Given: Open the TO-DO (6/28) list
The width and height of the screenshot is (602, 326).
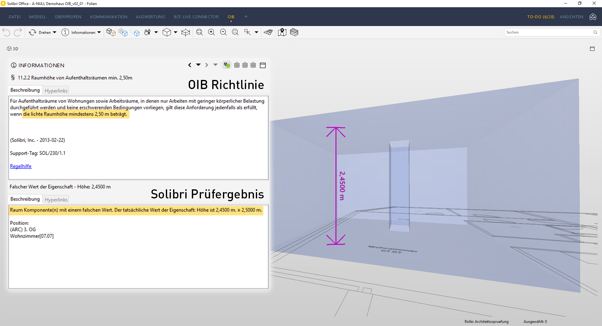Looking at the screenshot, I should [541, 17].
